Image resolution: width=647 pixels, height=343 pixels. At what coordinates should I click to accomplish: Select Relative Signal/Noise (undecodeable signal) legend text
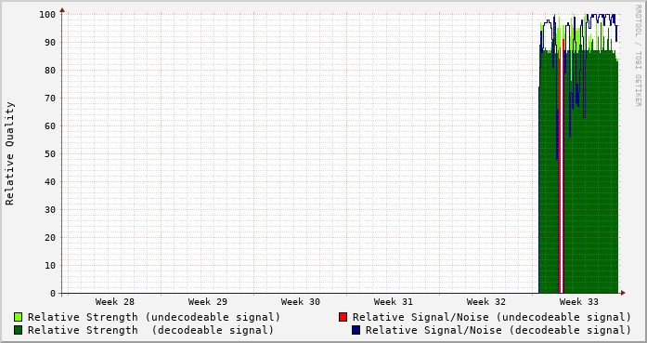492,317
